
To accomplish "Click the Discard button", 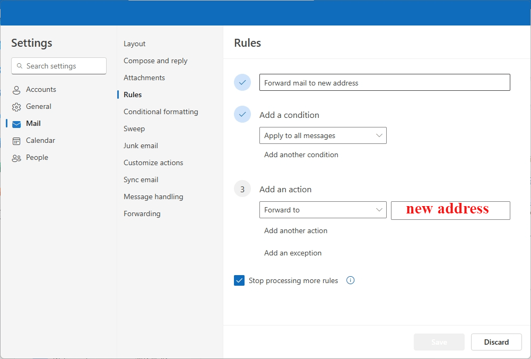I will (x=496, y=342).
